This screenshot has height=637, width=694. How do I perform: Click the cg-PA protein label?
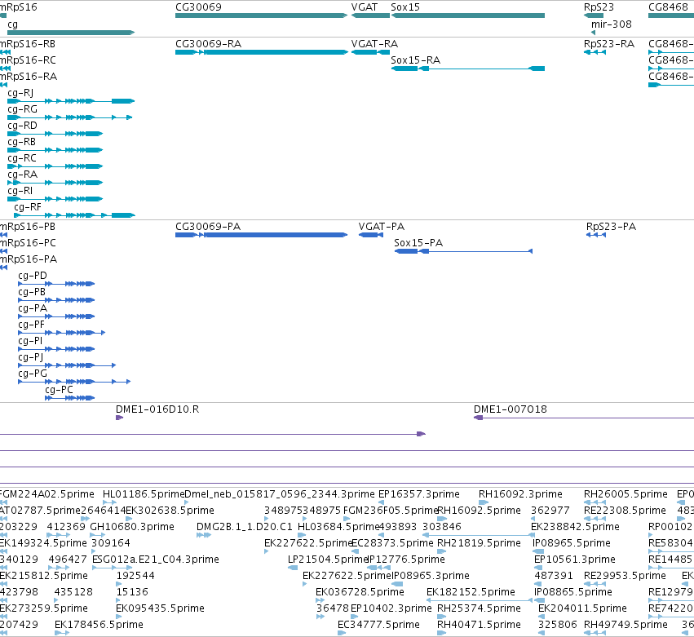(x=33, y=309)
